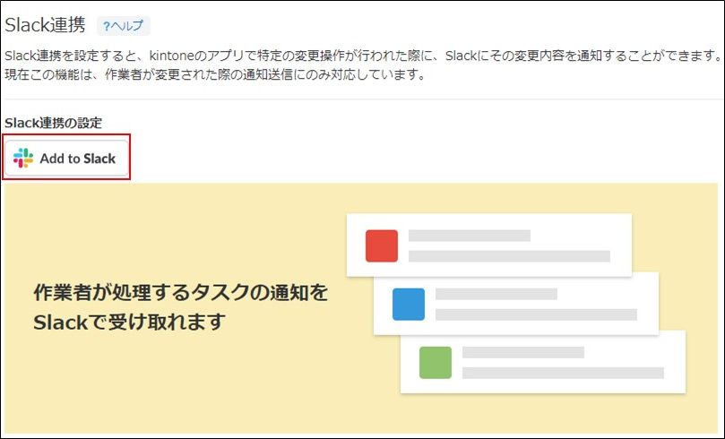725x439 pixels.
Task: Click the Add to Slack button
Action: (x=66, y=158)
